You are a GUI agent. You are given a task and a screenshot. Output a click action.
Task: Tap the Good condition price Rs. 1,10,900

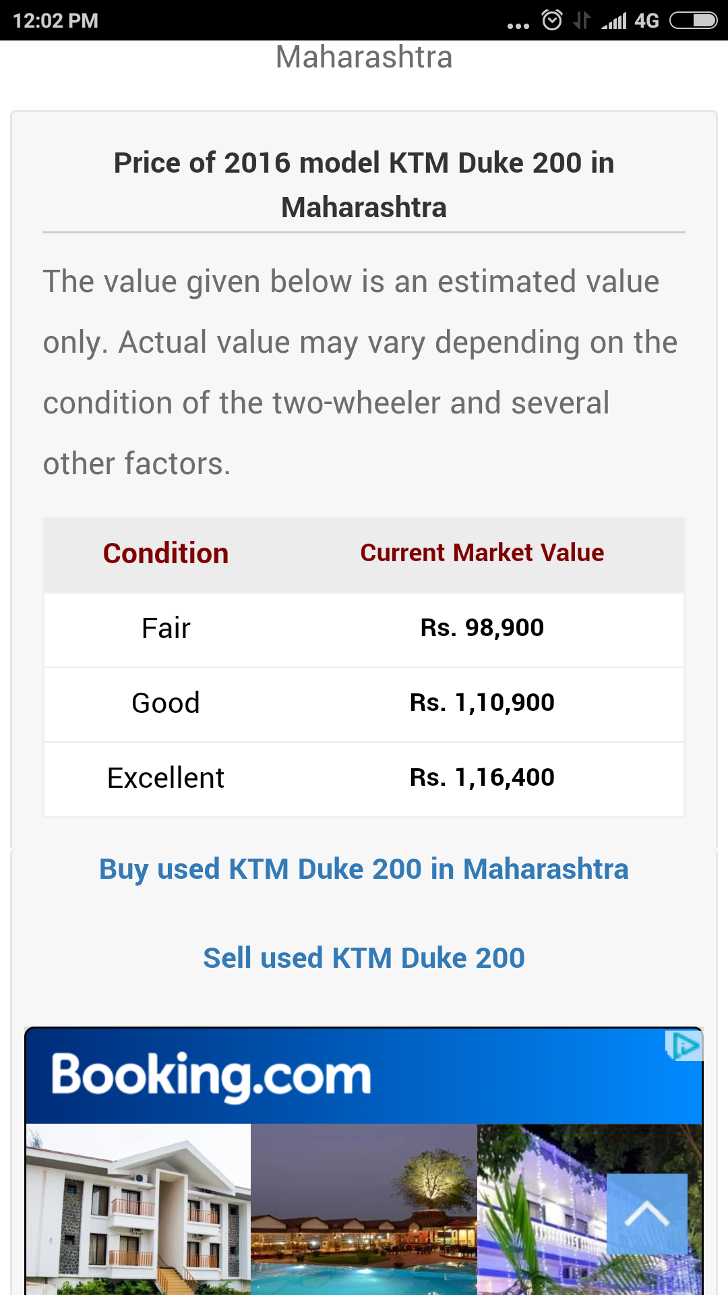(482, 703)
